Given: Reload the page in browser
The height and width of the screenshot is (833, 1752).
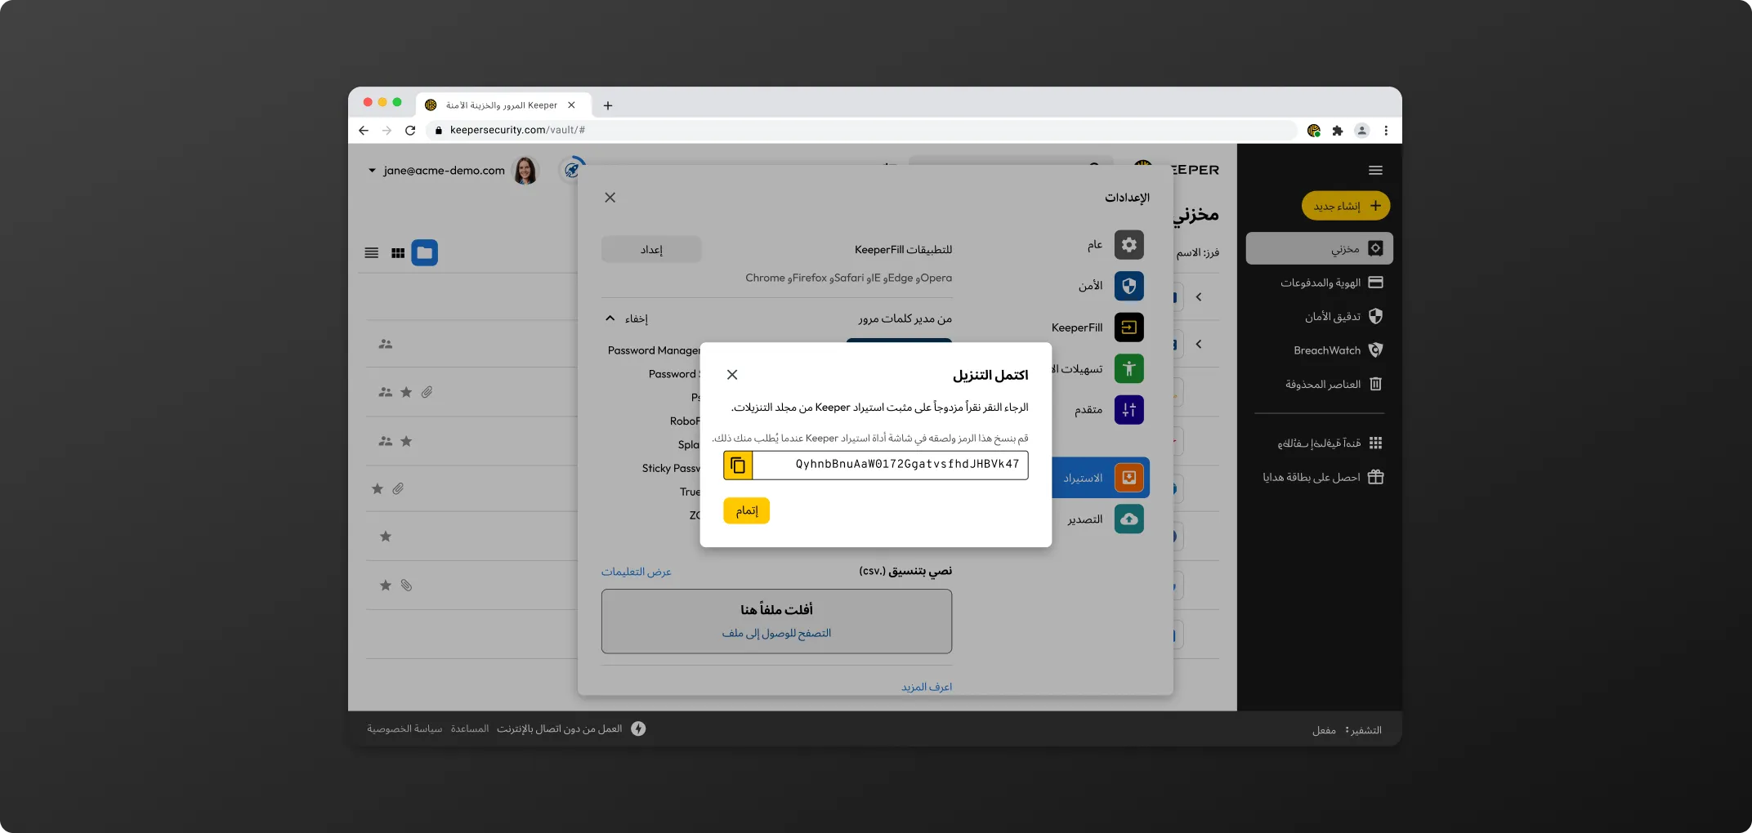Looking at the screenshot, I should [x=410, y=131].
